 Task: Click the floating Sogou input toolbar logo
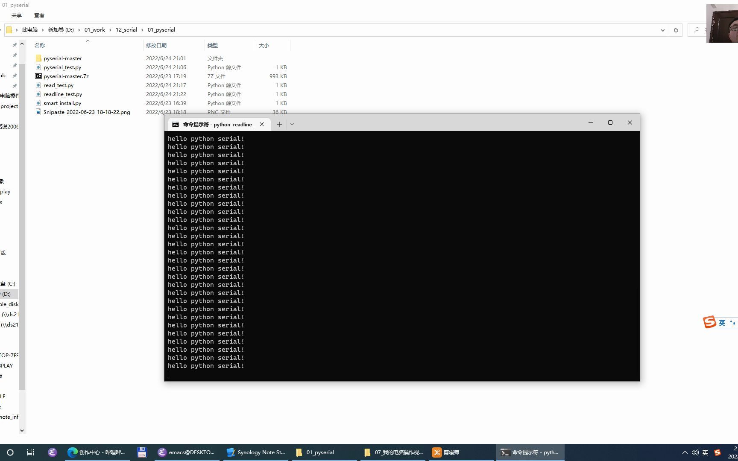click(709, 322)
